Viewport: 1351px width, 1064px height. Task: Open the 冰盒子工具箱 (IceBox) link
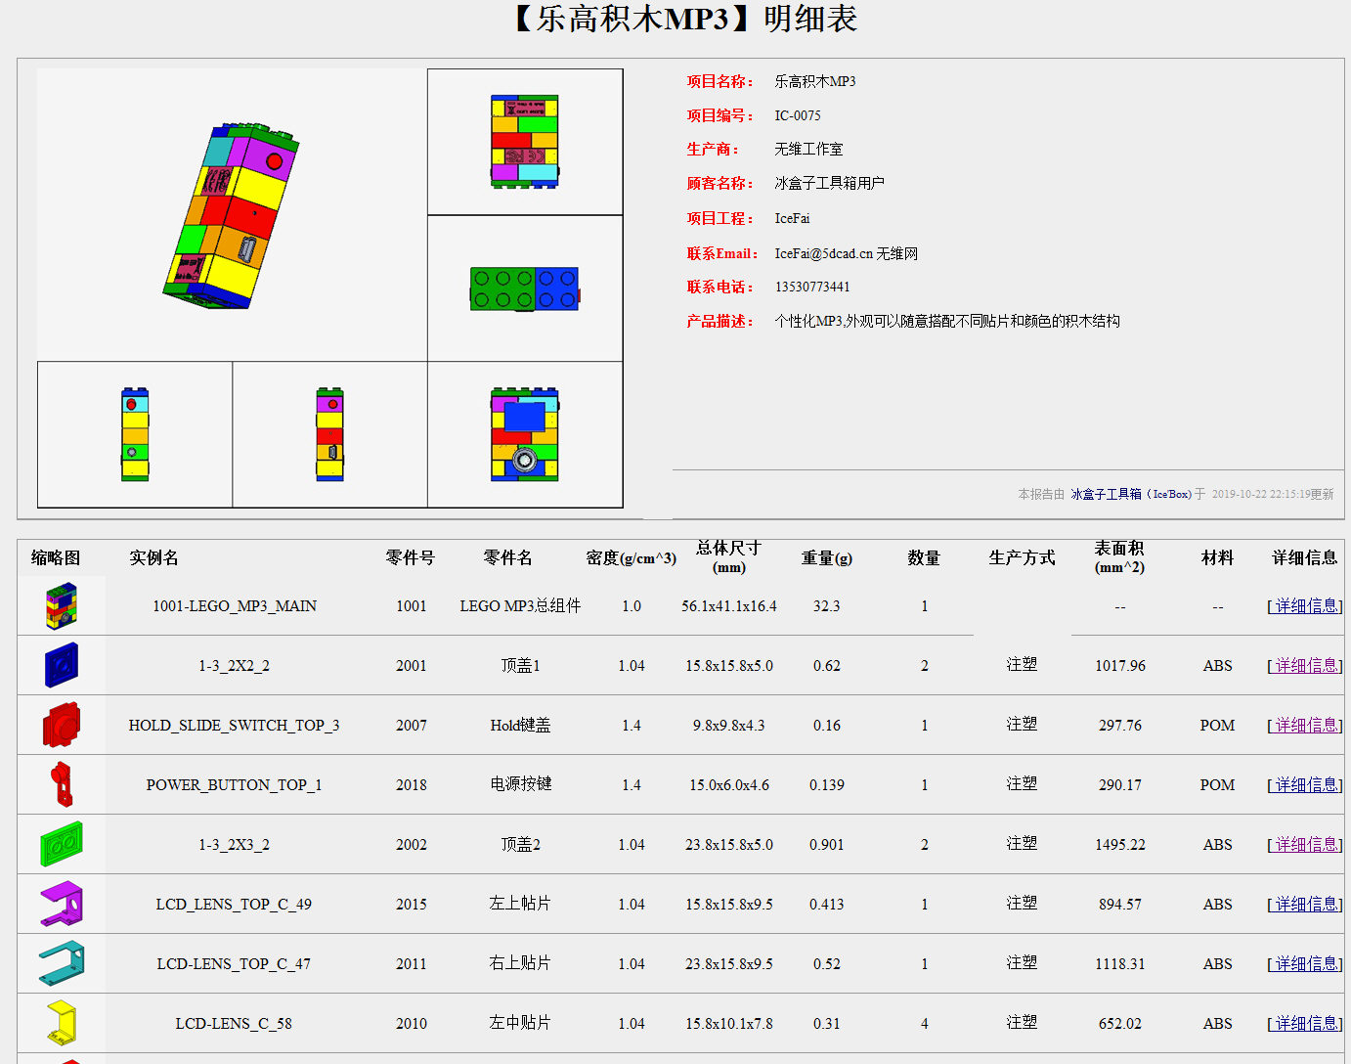(1131, 495)
